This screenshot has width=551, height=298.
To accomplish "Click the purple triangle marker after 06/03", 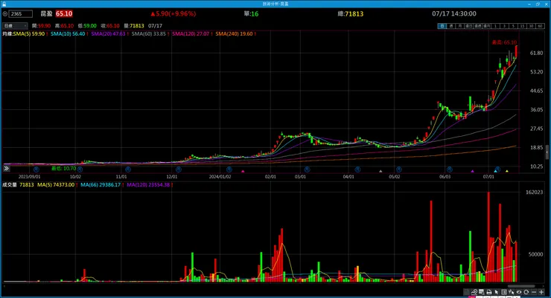I will click(x=472, y=172).
